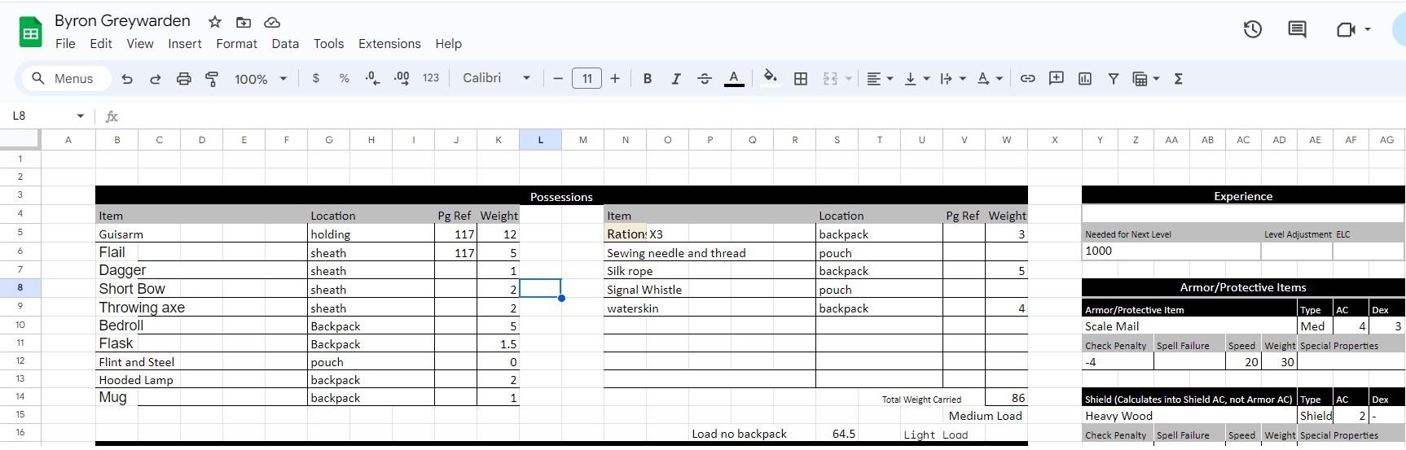Viewport: 1406px width, 450px height.
Task: Toggle strikethrough formatting
Action: coord(705,78)
